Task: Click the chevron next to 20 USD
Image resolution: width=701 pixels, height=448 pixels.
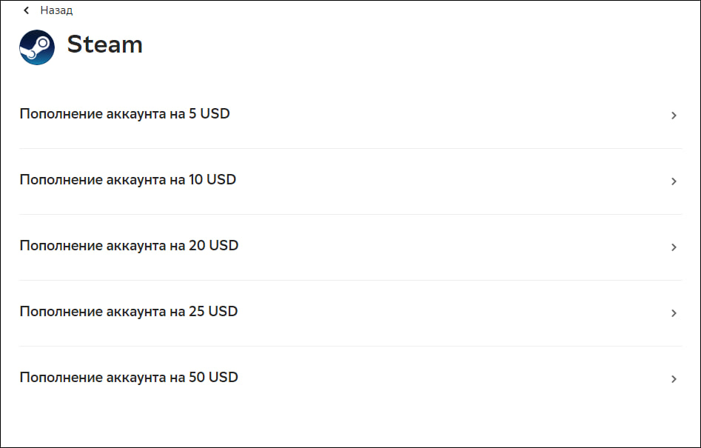Action: point(674,247)
